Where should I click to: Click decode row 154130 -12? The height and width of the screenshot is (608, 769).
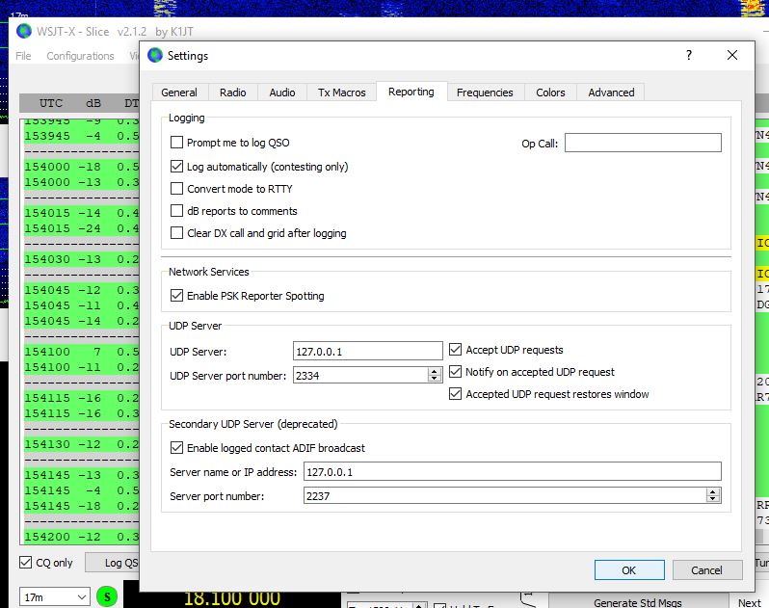tap(82, 444)
